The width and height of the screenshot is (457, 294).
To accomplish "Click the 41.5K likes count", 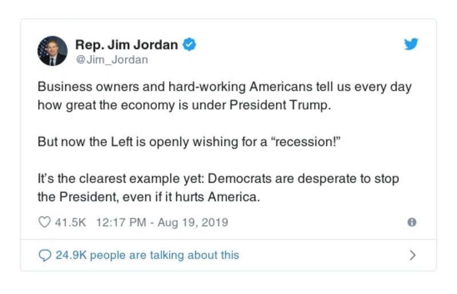I will (x=70, y=222).
